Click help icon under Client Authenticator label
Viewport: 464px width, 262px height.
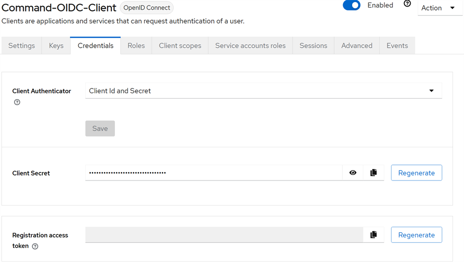17,102
